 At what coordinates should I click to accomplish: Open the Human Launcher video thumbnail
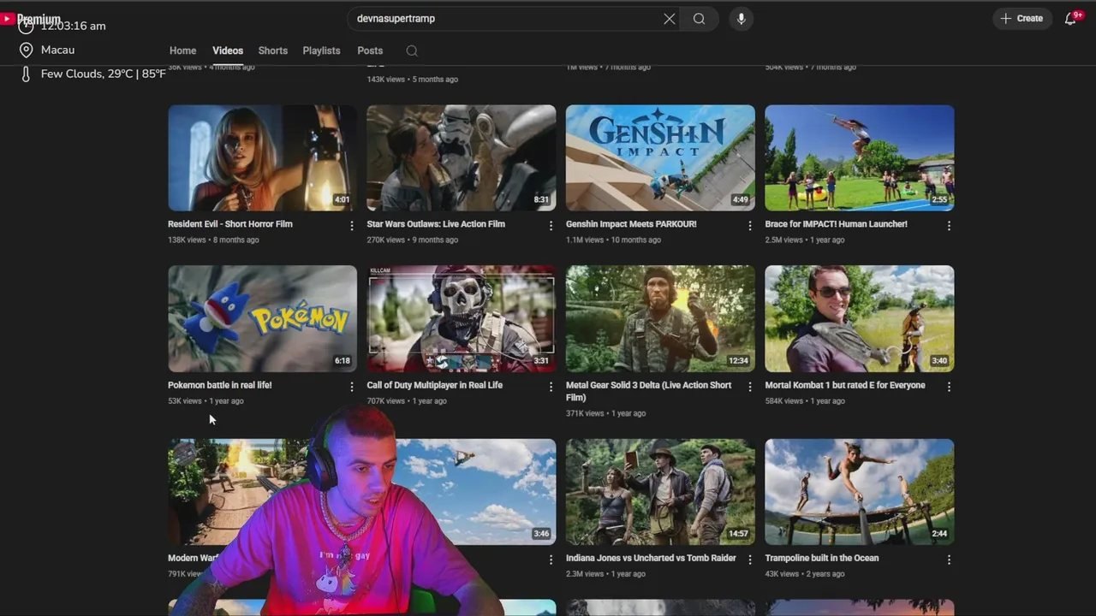pos(859,157)
